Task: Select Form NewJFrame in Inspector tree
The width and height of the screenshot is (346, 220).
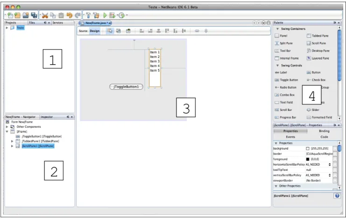Action: pos(22,122)
